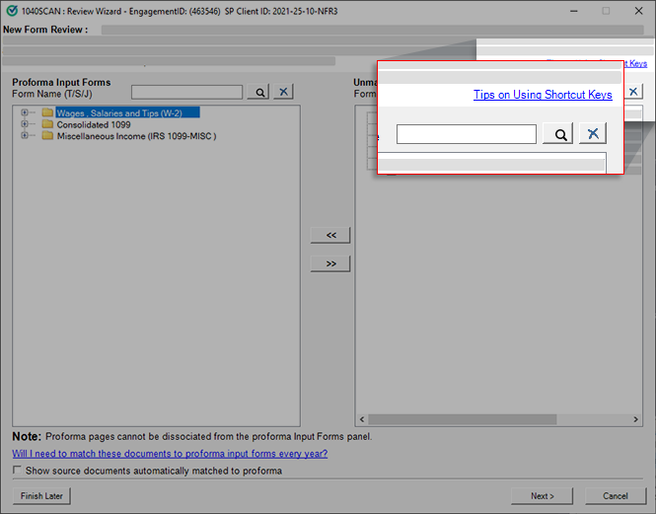This screenshot has width=656, height=514.
Task: Minimize the Review Wizard window
Action: click(574, 11)
